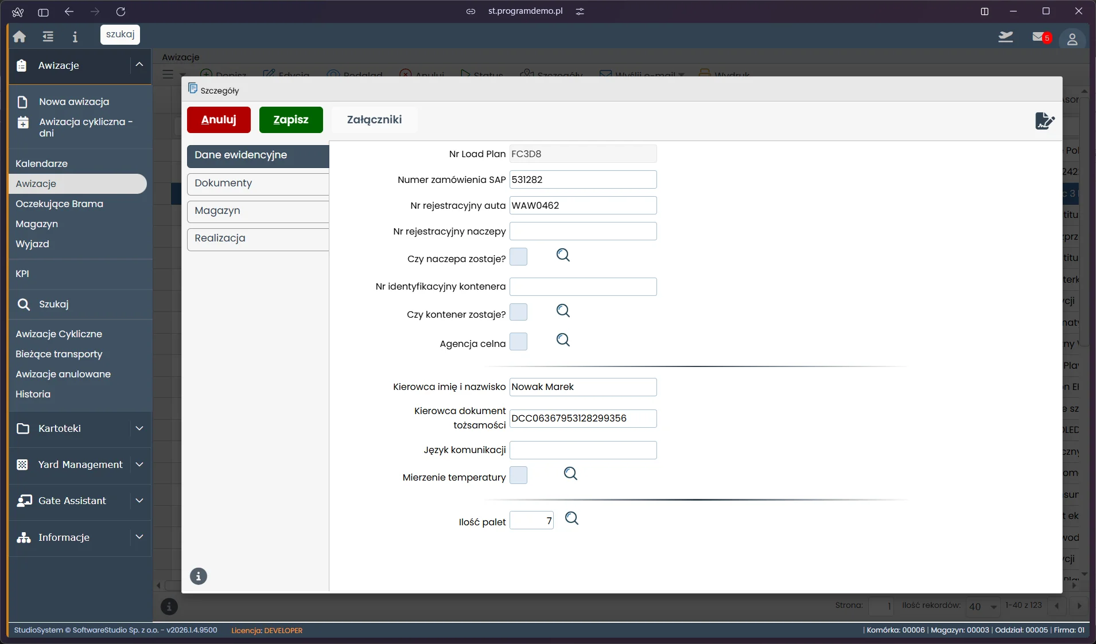
Task: Open Wyjazd in the sidebar
Action: [32, 244]
